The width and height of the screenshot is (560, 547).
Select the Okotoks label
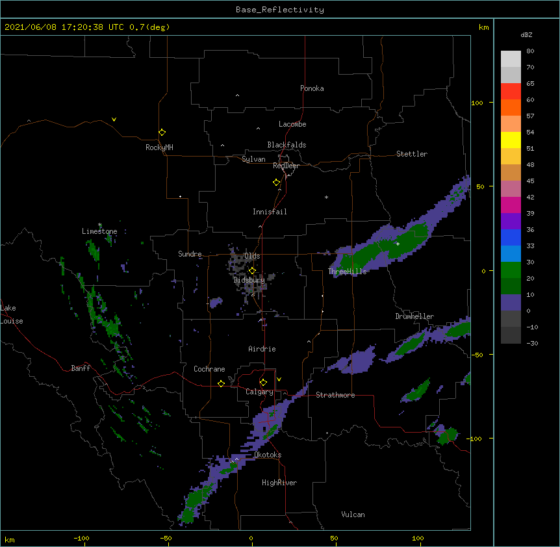[x=268, y=455]
